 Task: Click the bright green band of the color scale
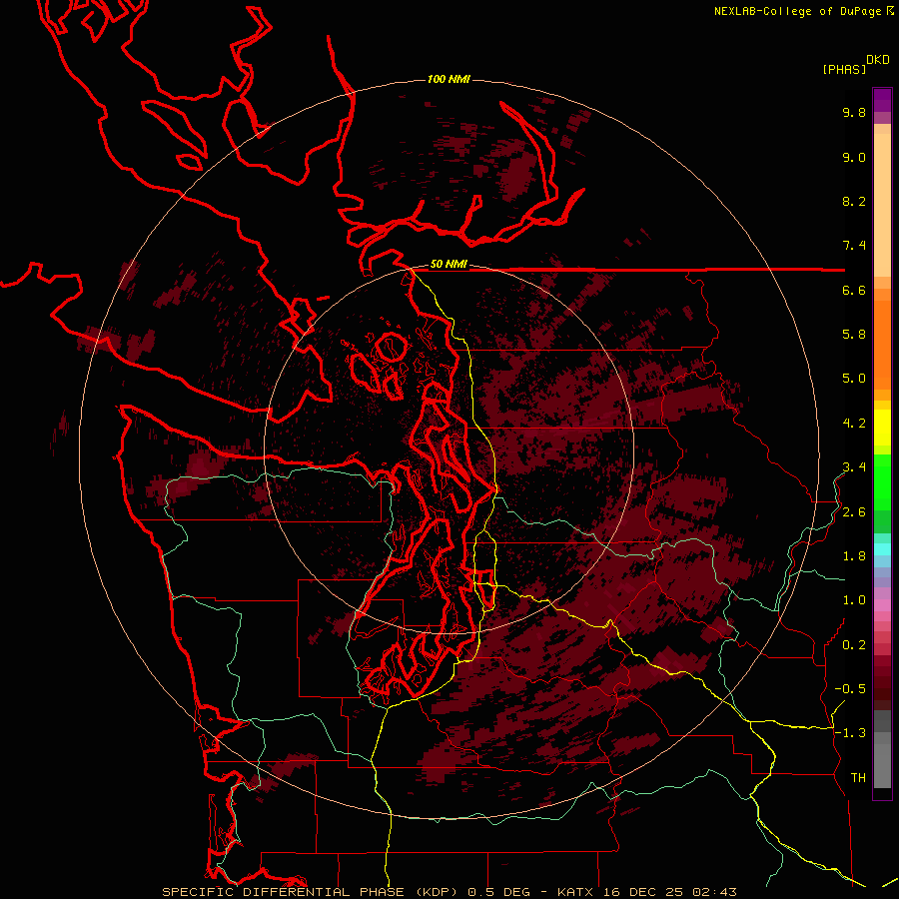tap(882, 481)
